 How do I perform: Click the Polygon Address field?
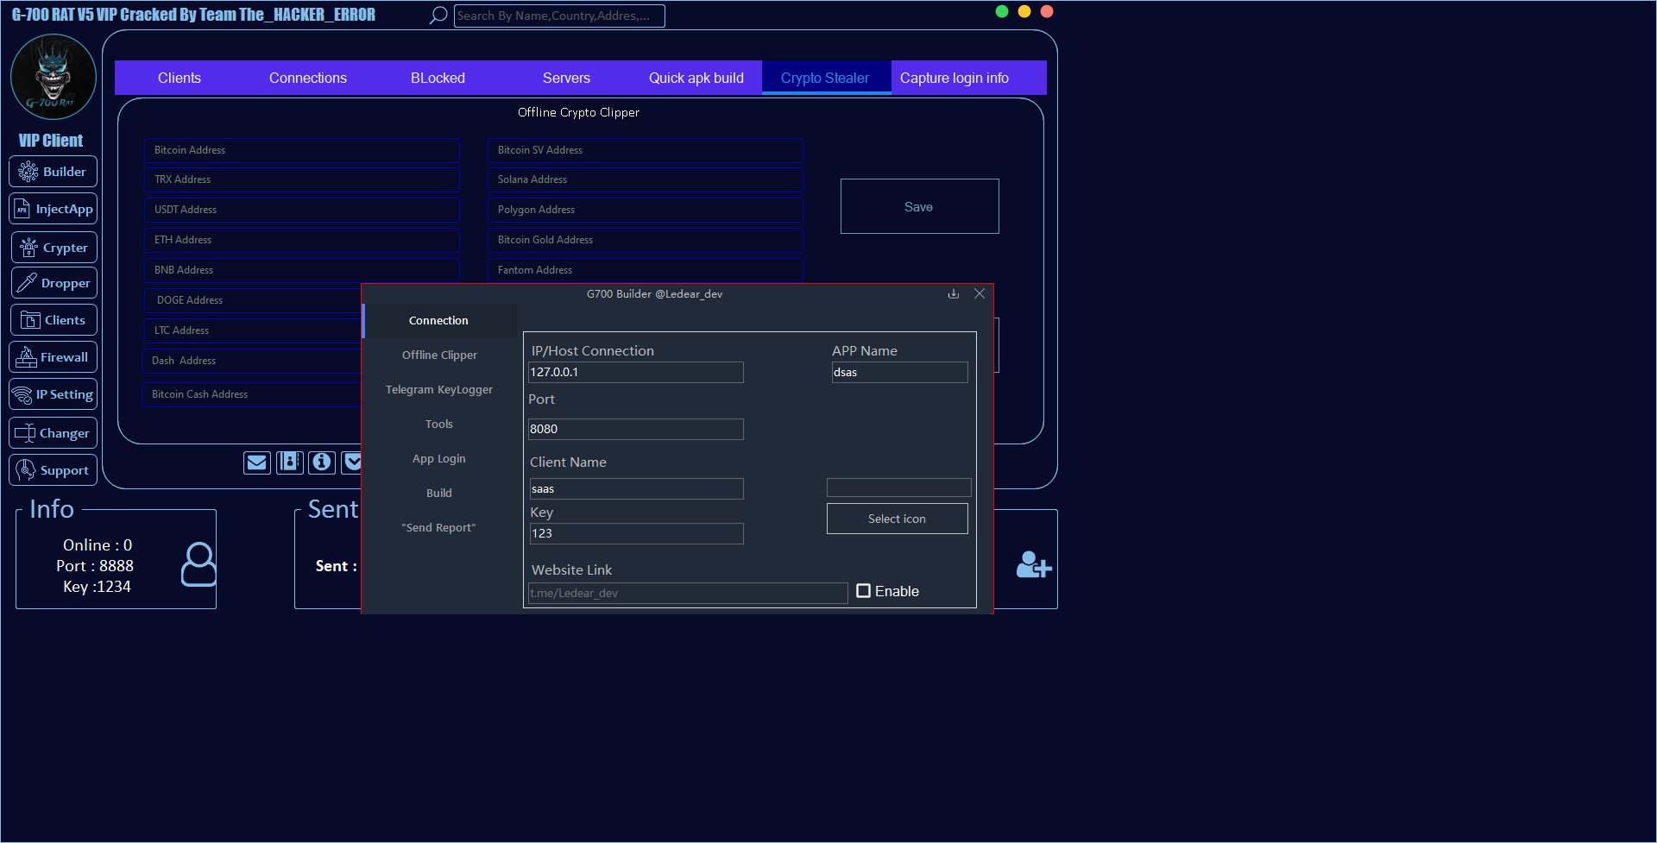pyautogui.click(x=646, y=210)
